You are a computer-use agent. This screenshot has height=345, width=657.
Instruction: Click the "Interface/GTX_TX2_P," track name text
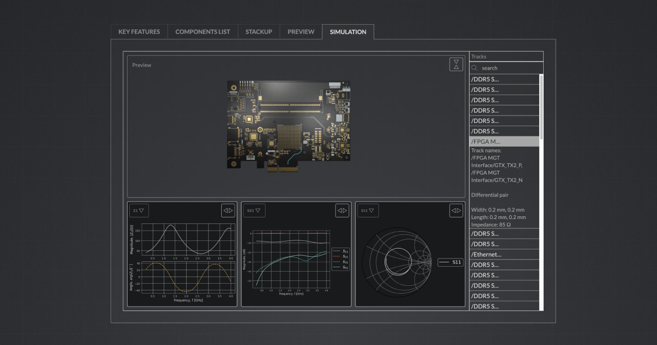pyautogui.click(x=497, y=165)
